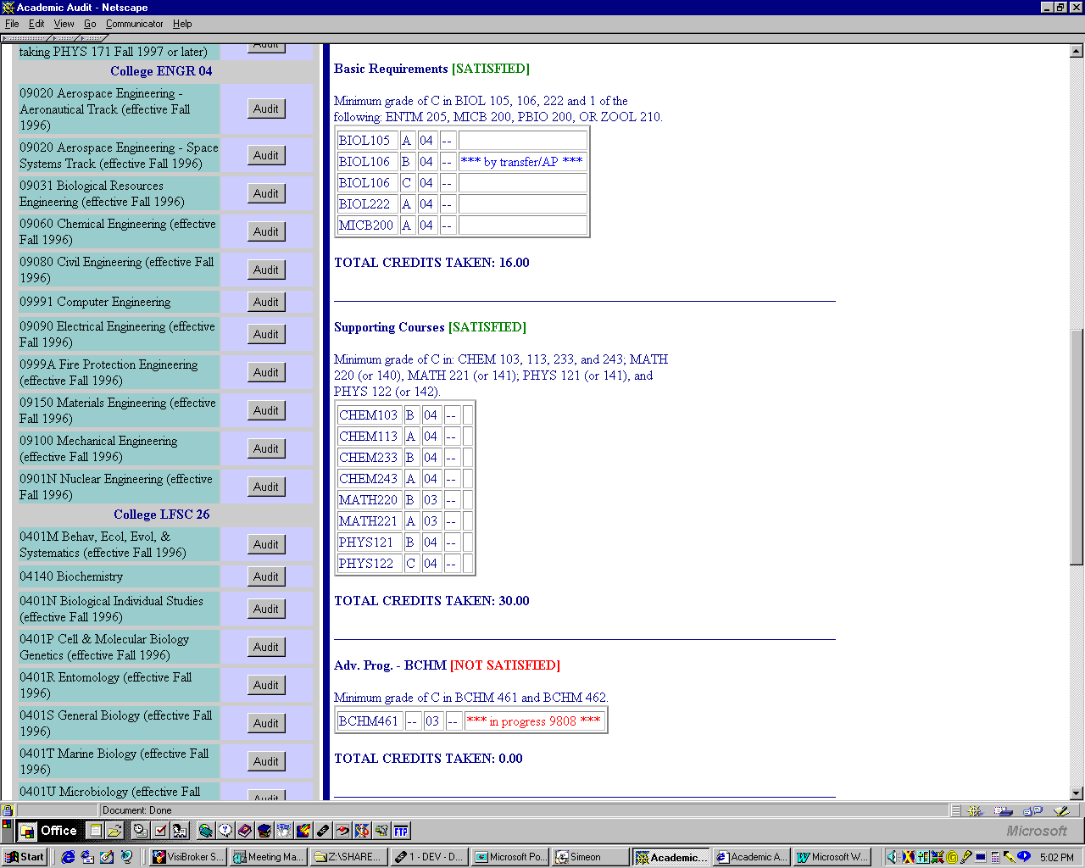Audit 09031 Biological Resources Engineering
The width and height of the screenshot is (1085, 868).
pos(266,193)
